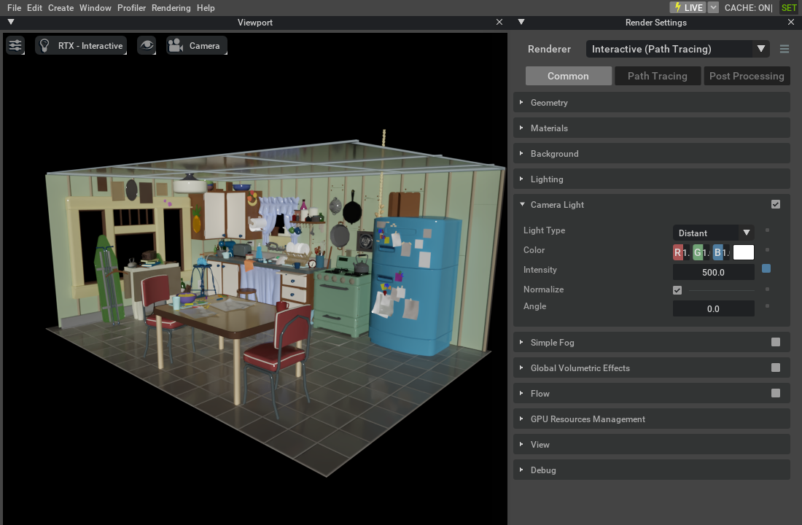Toggle the viewport eye visibility menu
The width and height of the screenshot is (802, 525).
(147, 45)
